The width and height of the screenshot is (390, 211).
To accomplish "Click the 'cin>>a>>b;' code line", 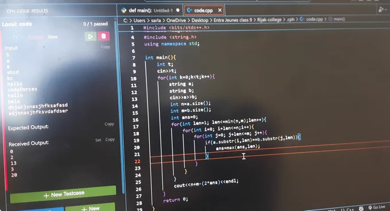I will [x=184, y=97].
